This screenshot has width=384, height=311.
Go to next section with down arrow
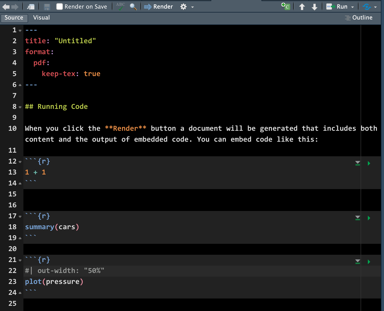[x=314, y=7]
